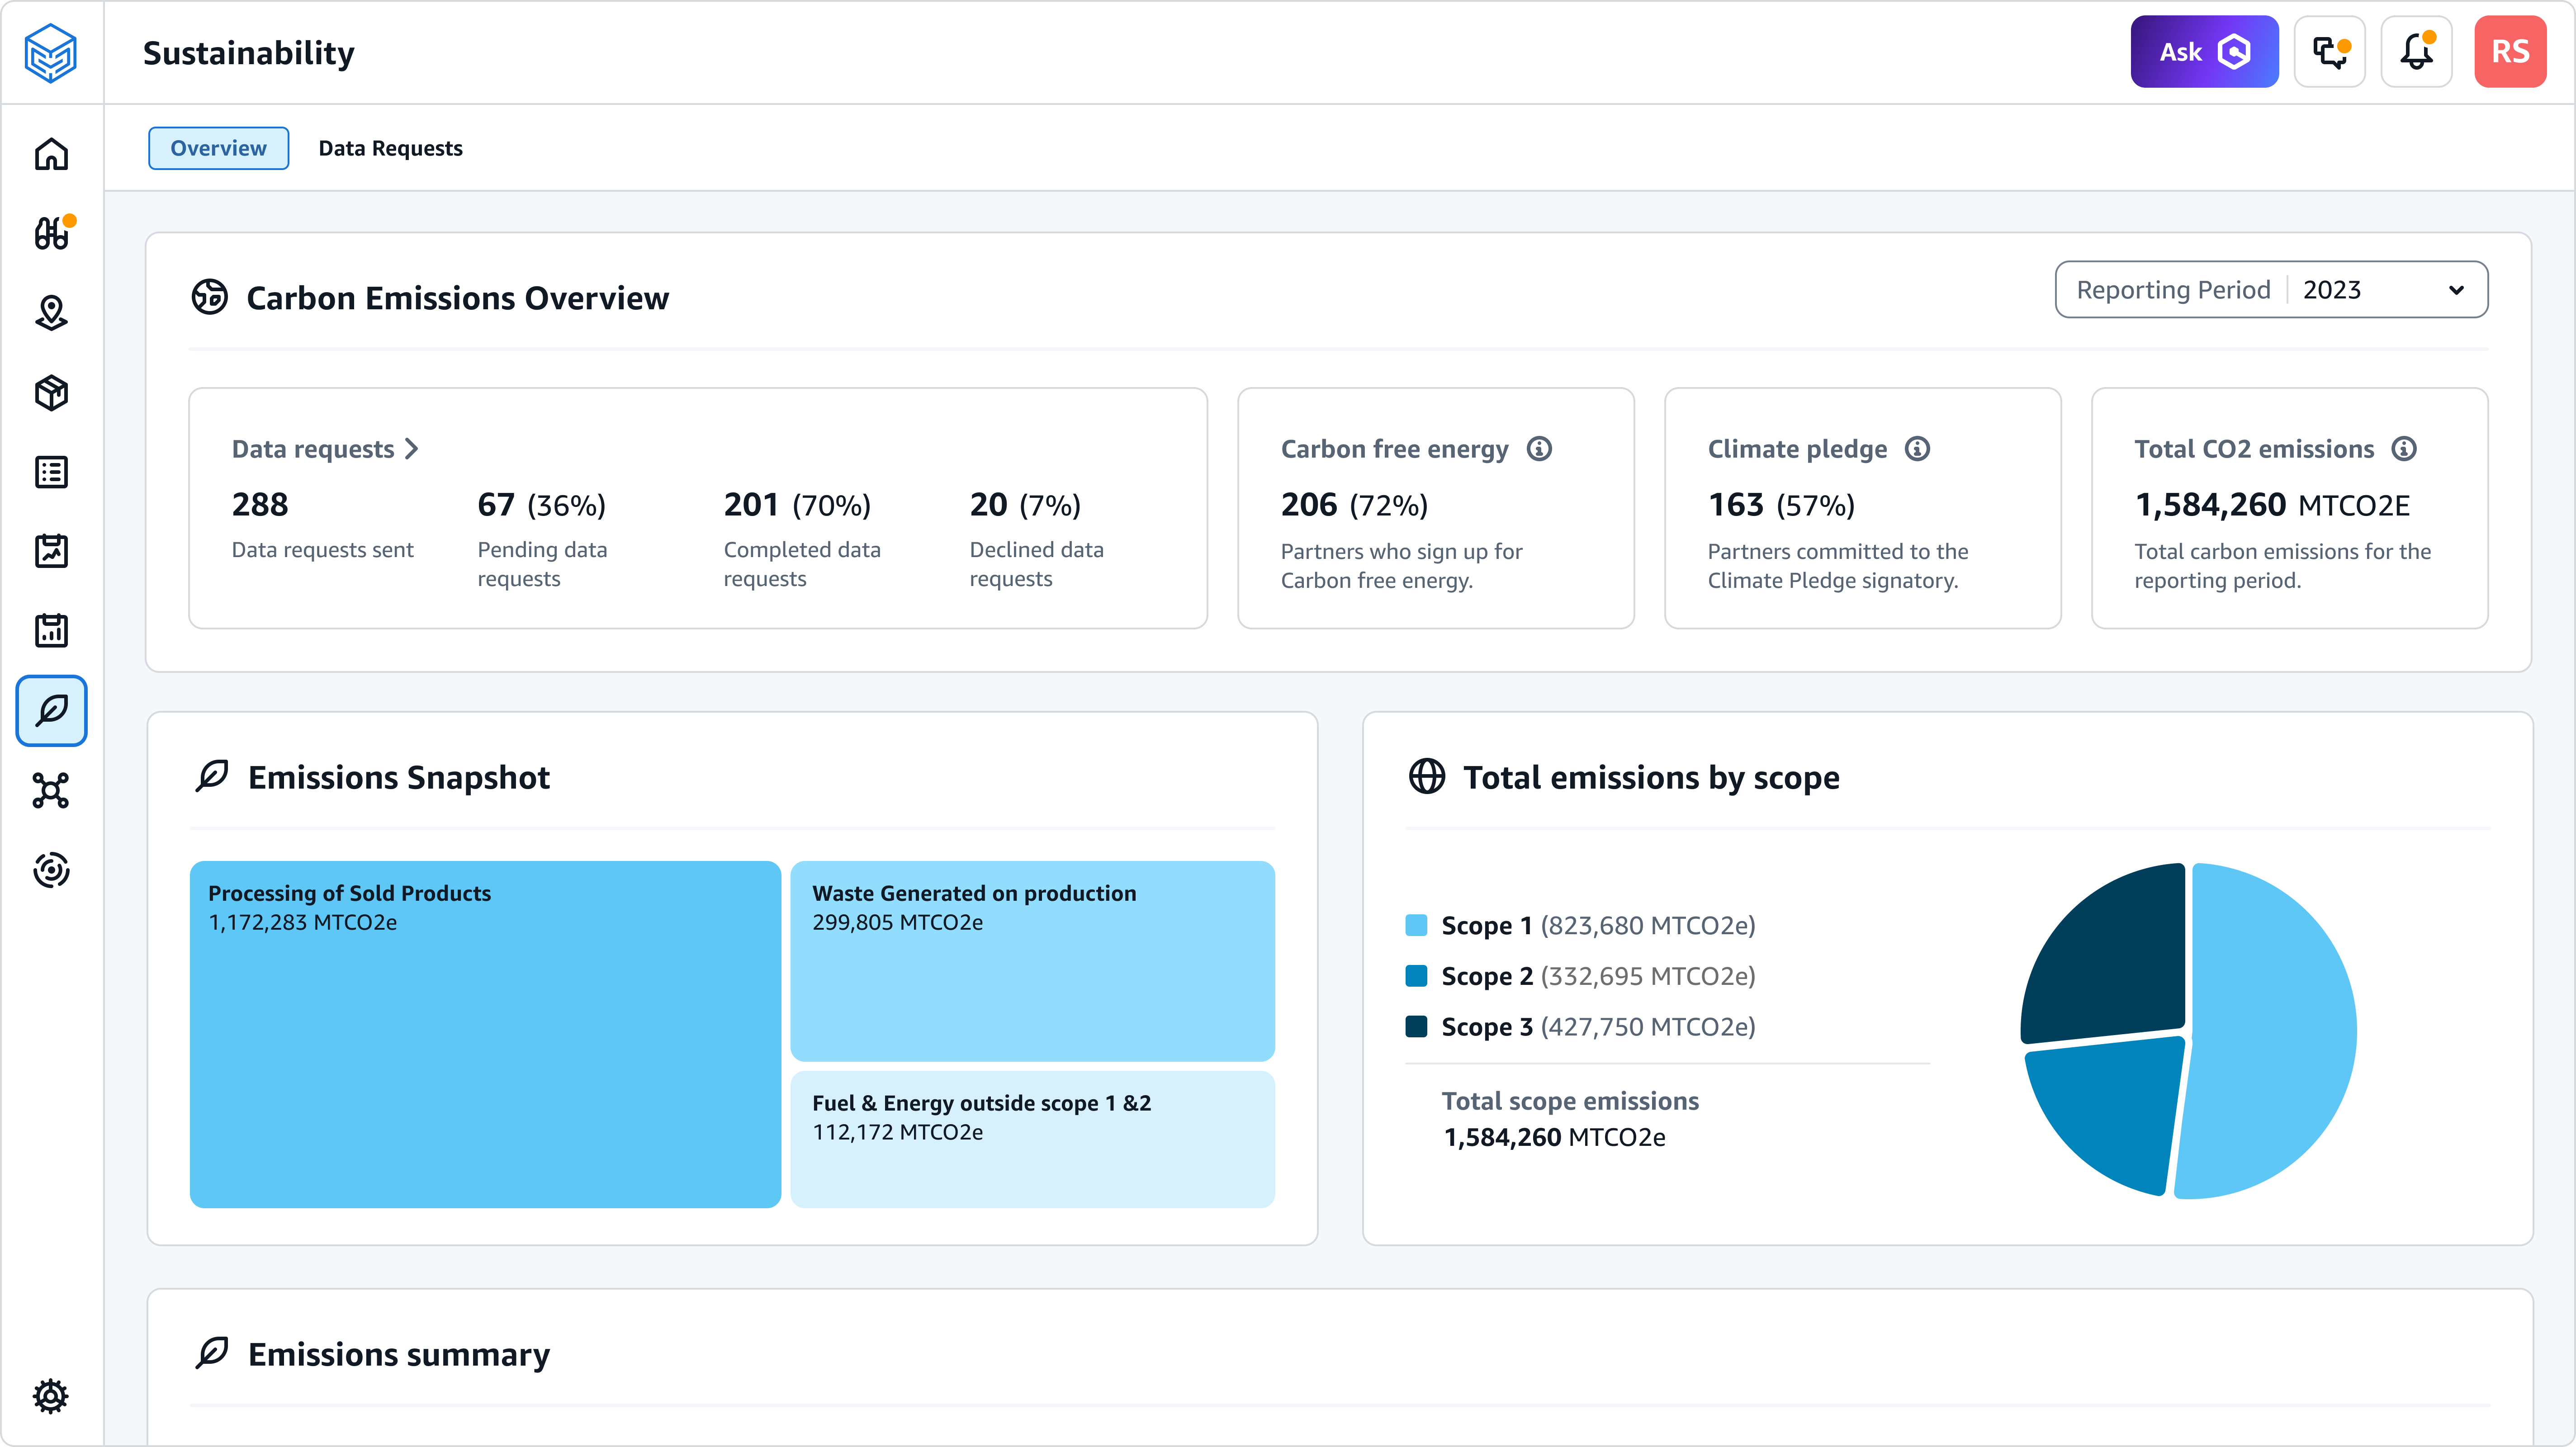Image resolution: width=2576 pixels, height=1447 pixels.
Task: Click the chat/feedback icon in top bar
Action: (2330, 51)
